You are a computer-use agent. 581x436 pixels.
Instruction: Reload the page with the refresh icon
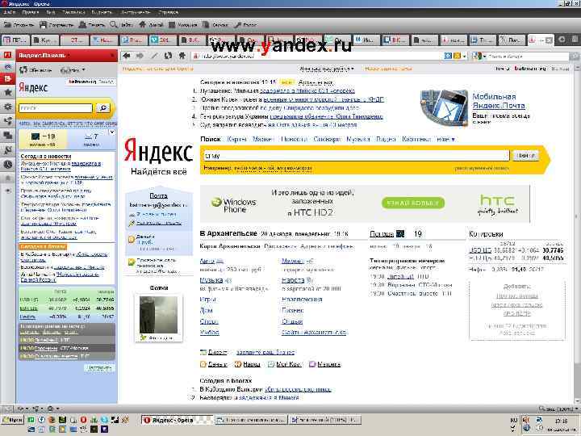(x=168, y=56)
